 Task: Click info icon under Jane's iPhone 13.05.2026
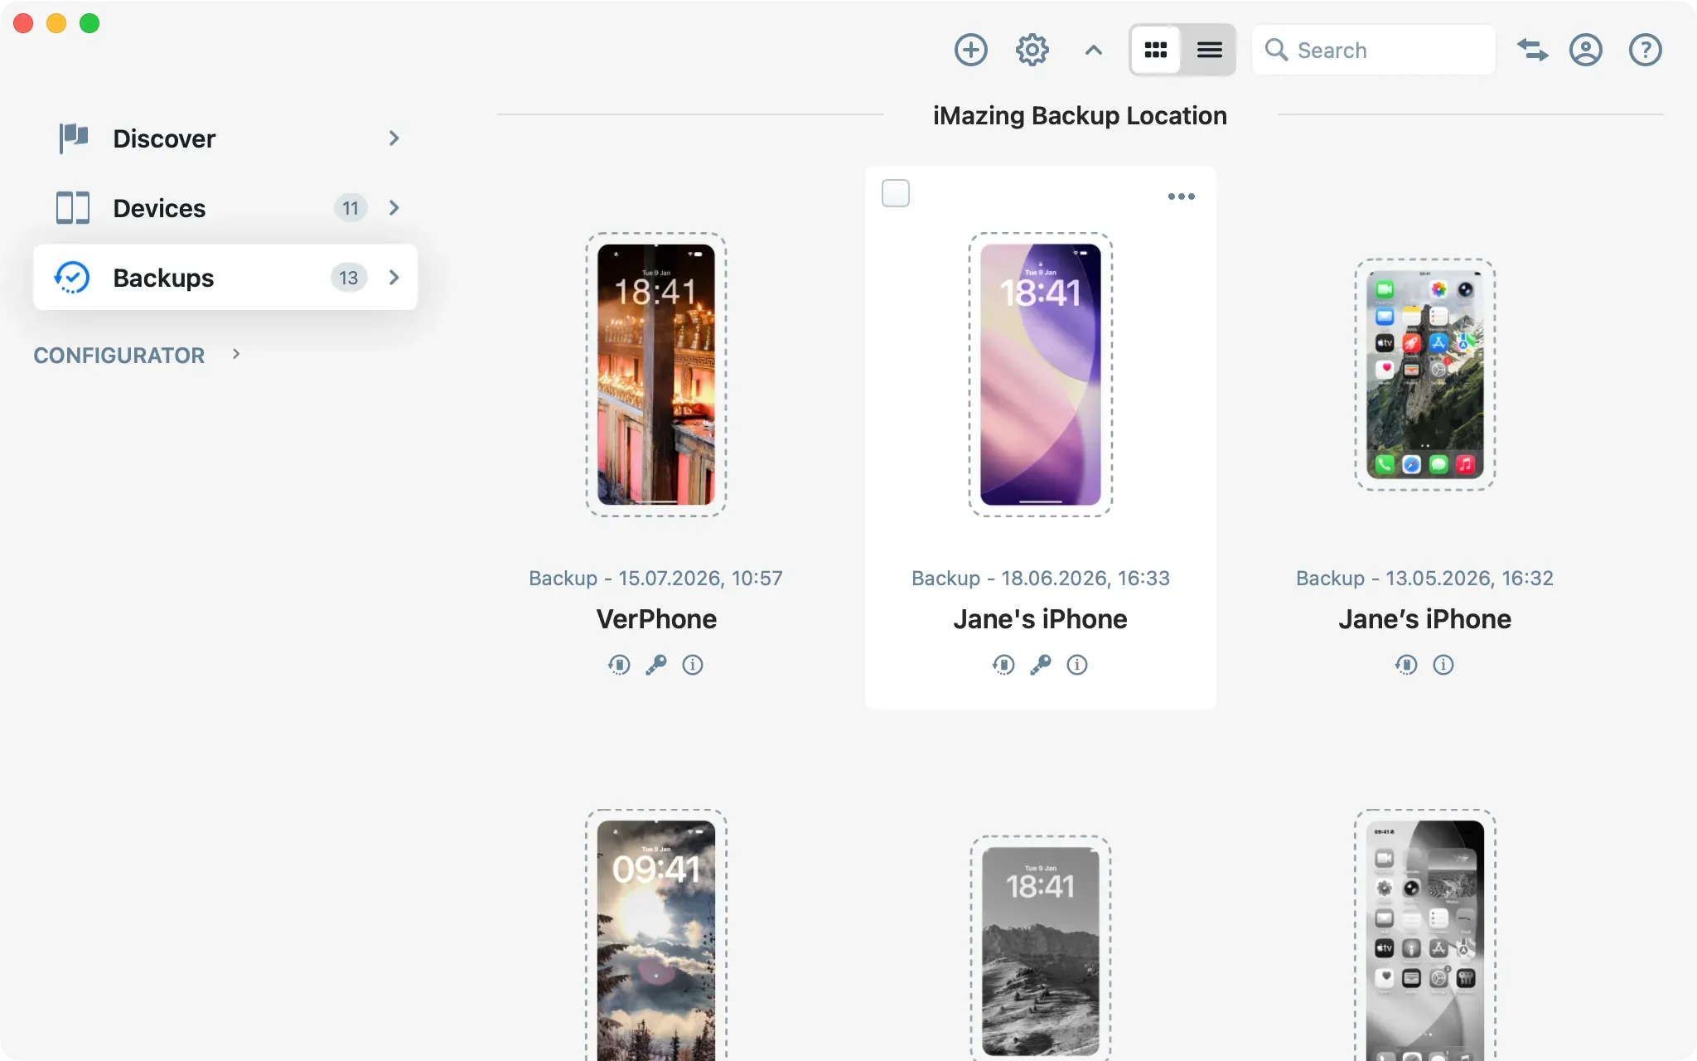[1443, 665]
